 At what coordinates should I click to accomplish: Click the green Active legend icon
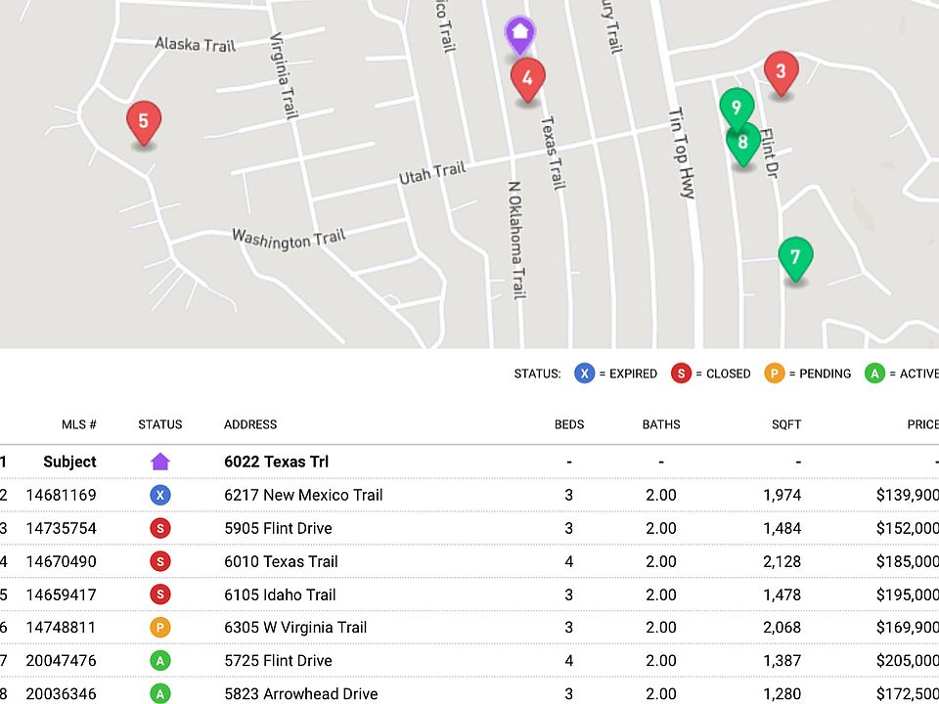[874, 374]
